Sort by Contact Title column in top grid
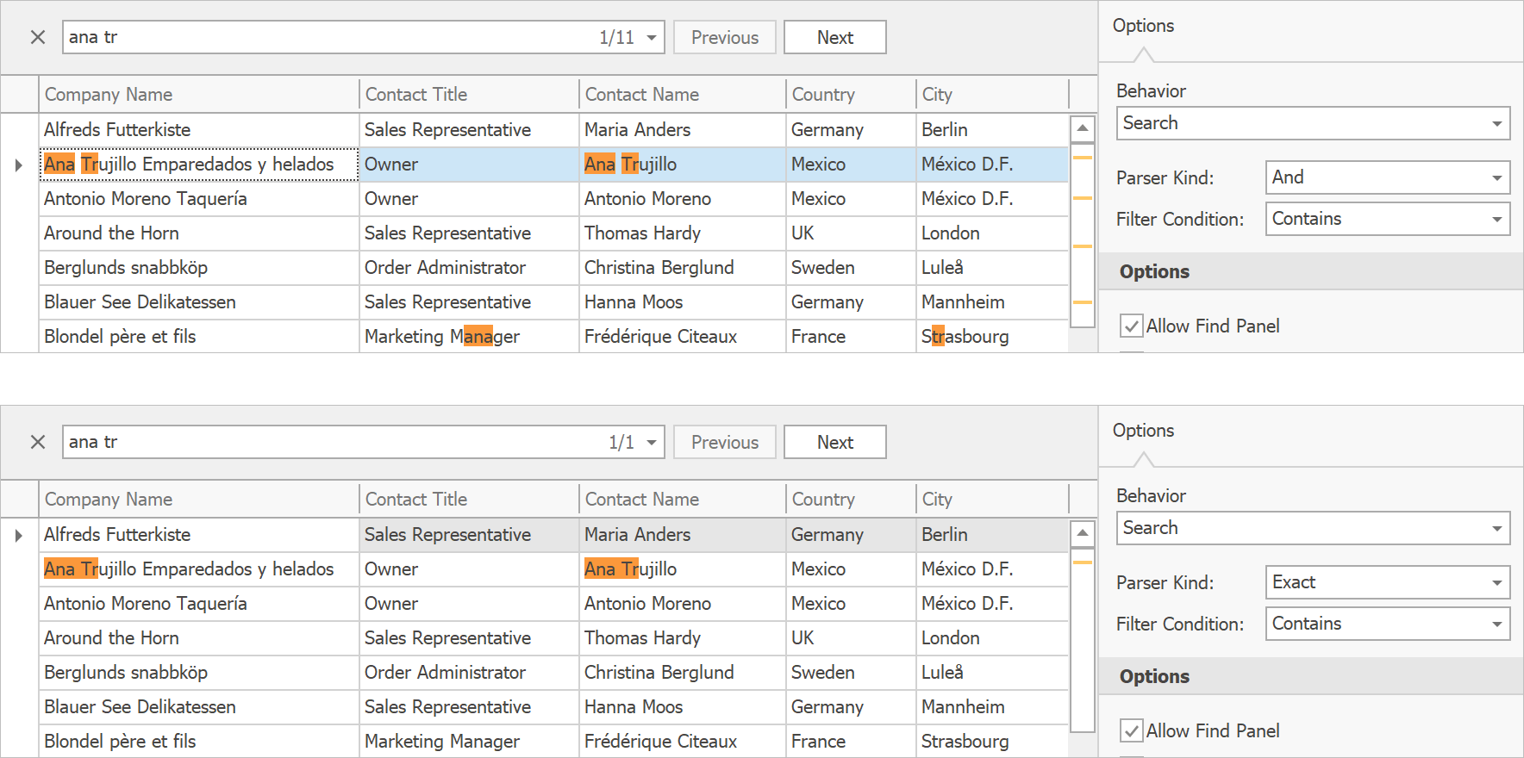Image resolution: width=1524 pixels, height=758 pixels. tap(468, 95)
